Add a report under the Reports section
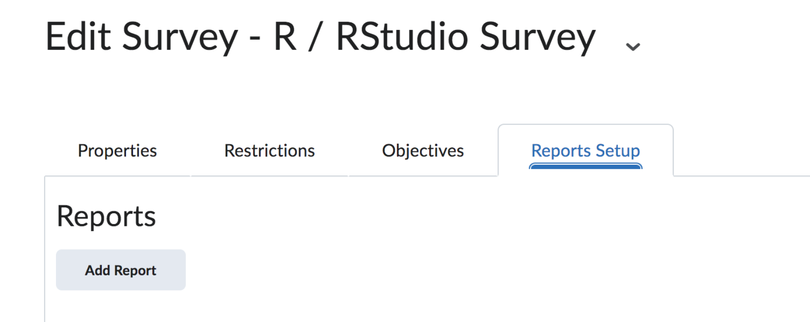 point(120,270)
